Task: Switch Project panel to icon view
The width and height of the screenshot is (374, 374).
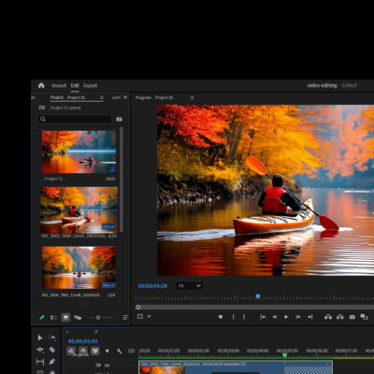Action: click(65, 317)
